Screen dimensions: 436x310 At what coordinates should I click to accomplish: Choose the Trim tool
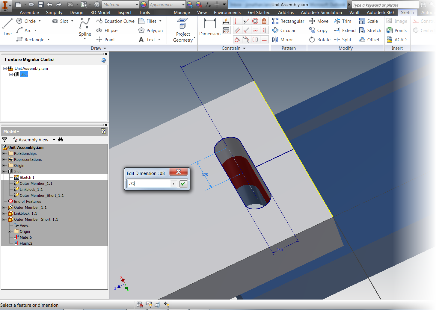point(343,21)
